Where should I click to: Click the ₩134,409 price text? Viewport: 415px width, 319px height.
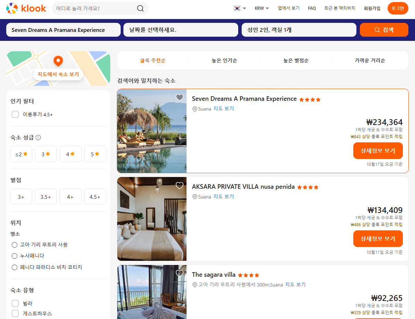click(385, 210)
